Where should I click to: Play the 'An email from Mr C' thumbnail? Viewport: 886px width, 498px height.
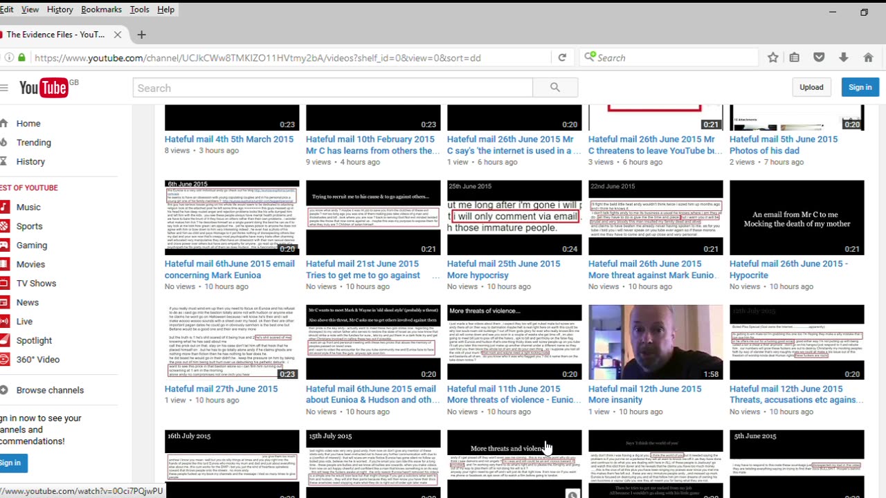(x=797, y=218)
